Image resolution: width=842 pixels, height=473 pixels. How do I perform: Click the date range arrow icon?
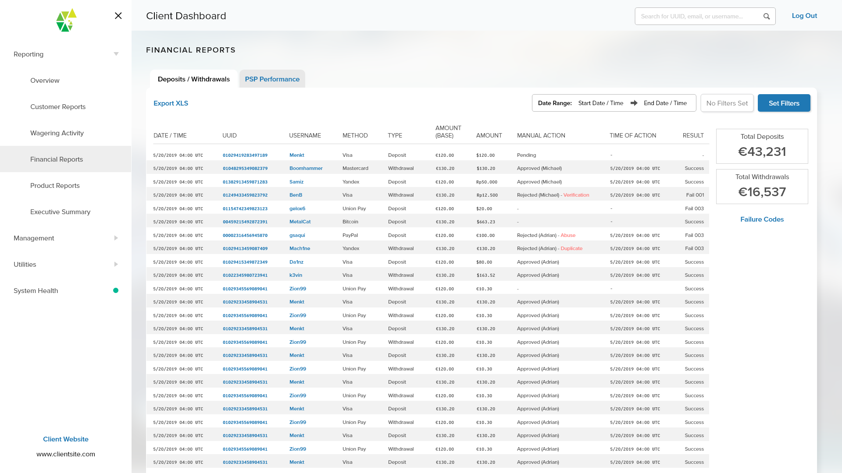click(634, 103)
